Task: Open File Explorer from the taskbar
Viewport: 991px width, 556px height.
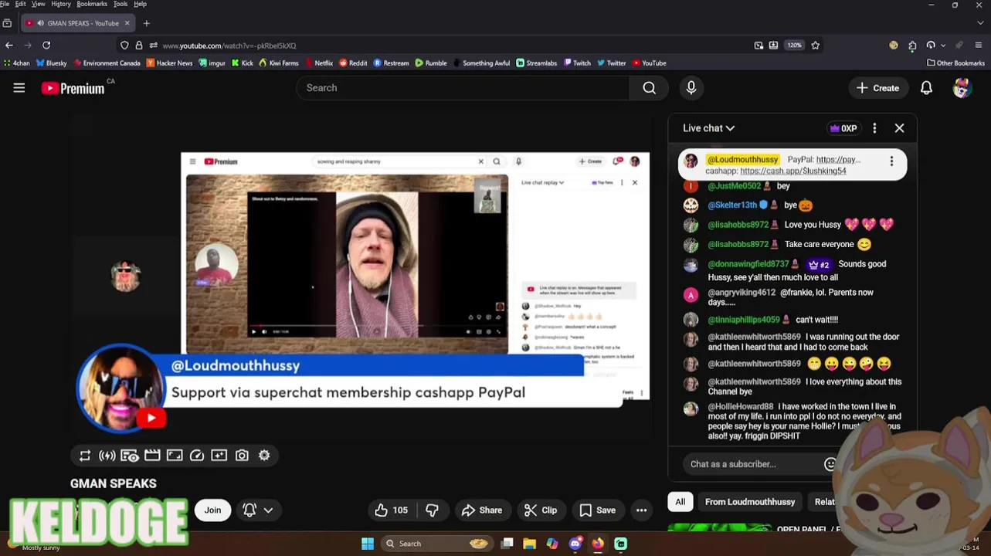Action: 529,544
